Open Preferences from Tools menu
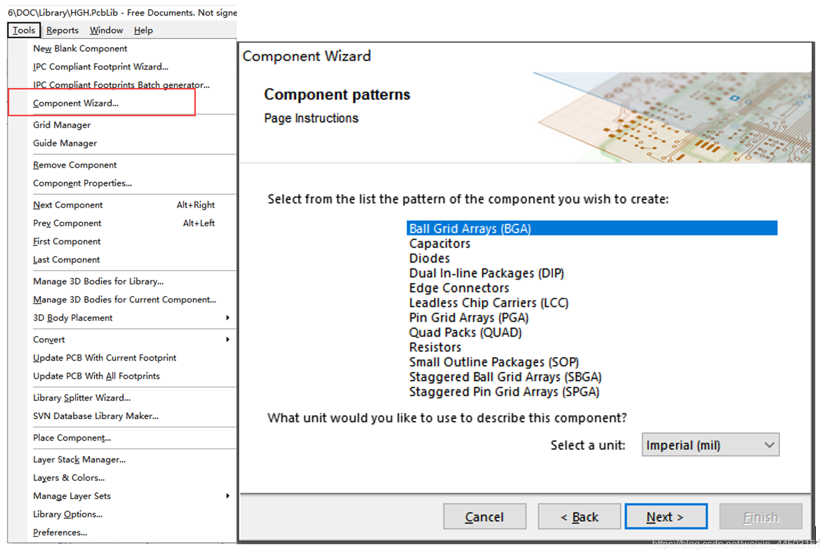Screen dimensions: 827x556 click(x=60, y=532)
